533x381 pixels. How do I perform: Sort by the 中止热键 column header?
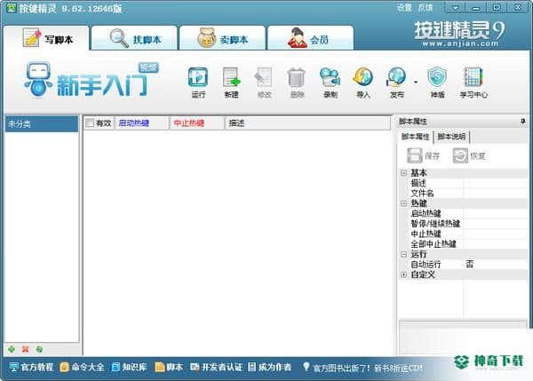click(197, 123)
